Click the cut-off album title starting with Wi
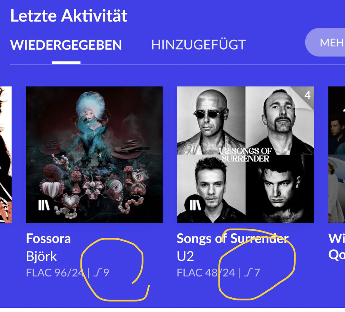 click(337, 239)
